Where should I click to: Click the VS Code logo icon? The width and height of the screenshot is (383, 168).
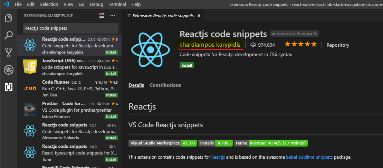[6, 4]
